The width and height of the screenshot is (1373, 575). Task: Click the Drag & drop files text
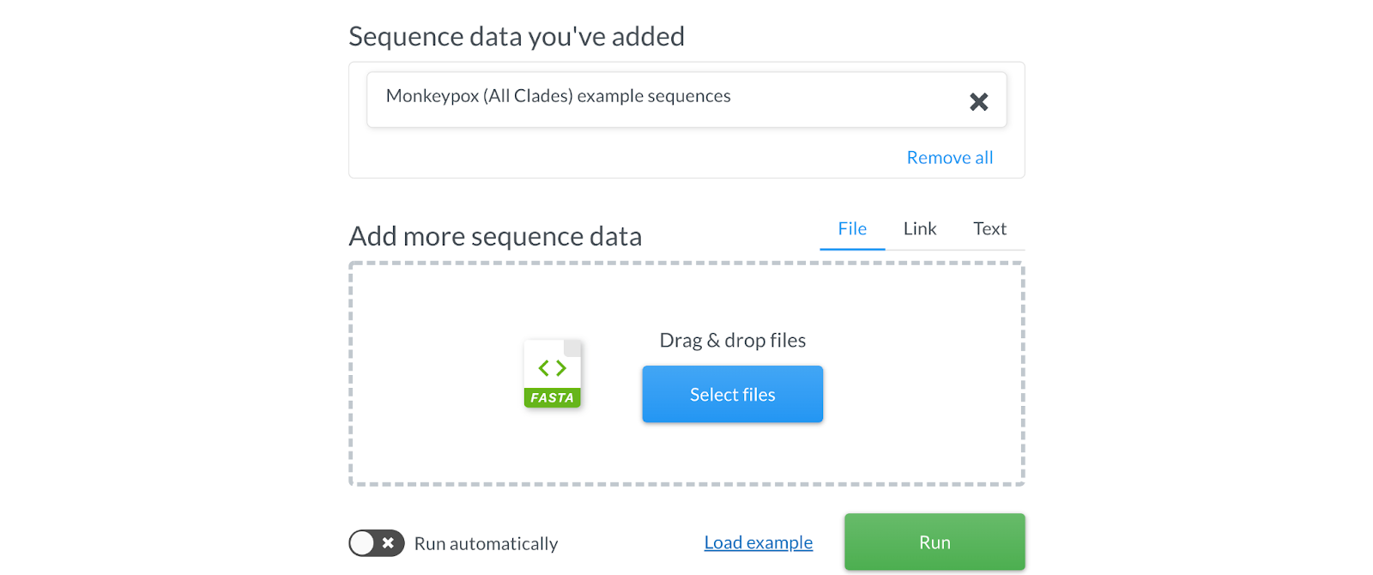pos(733,341)
